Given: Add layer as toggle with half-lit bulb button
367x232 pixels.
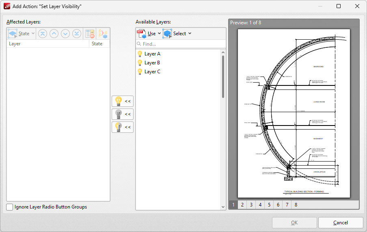Looking at the screenshot, I should coord(123,127).
